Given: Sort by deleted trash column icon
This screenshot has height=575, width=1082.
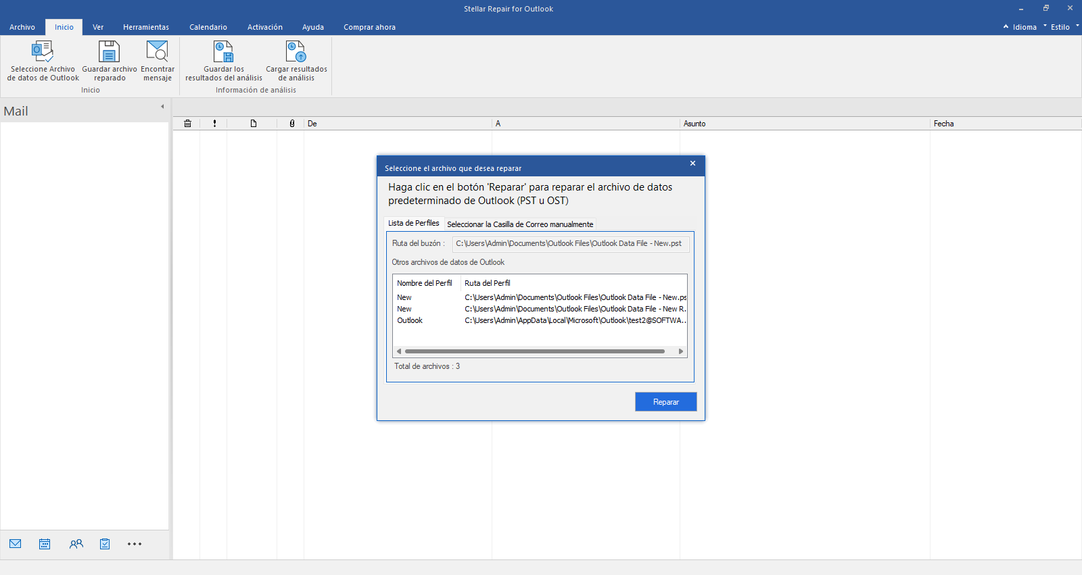Looking at the screenshot, I should 187,124.
